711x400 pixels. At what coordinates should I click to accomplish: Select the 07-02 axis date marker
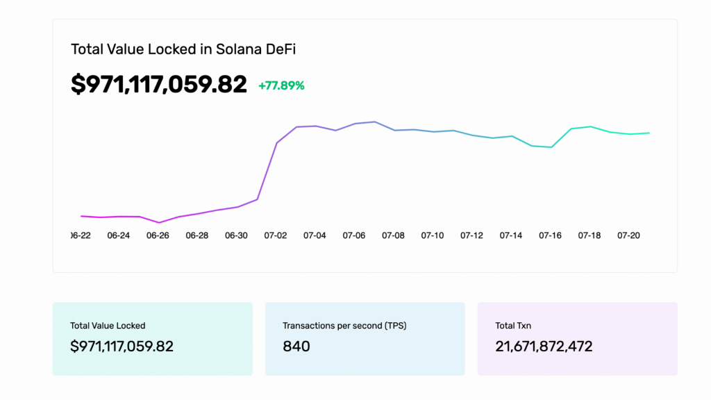(275, 235)
